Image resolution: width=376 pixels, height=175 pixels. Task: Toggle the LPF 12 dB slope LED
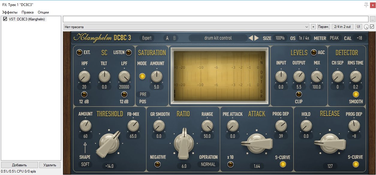(x=124, y=95)
